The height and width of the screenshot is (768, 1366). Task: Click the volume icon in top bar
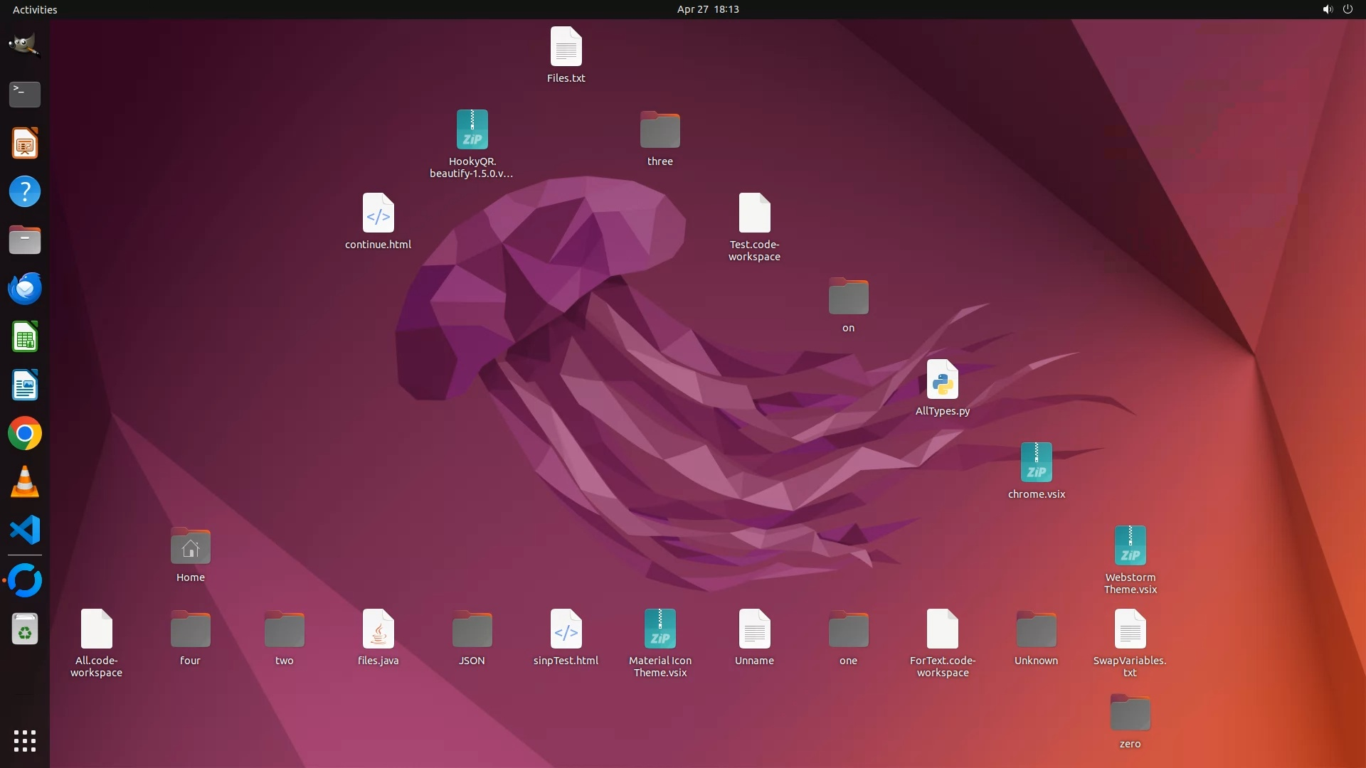1327,9
